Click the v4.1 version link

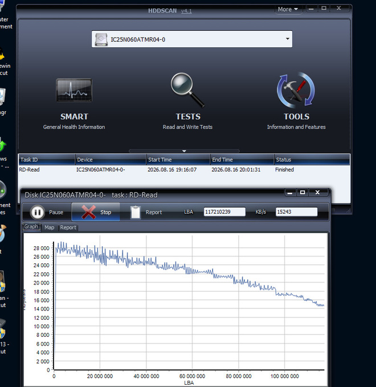[x=186, y=11]
